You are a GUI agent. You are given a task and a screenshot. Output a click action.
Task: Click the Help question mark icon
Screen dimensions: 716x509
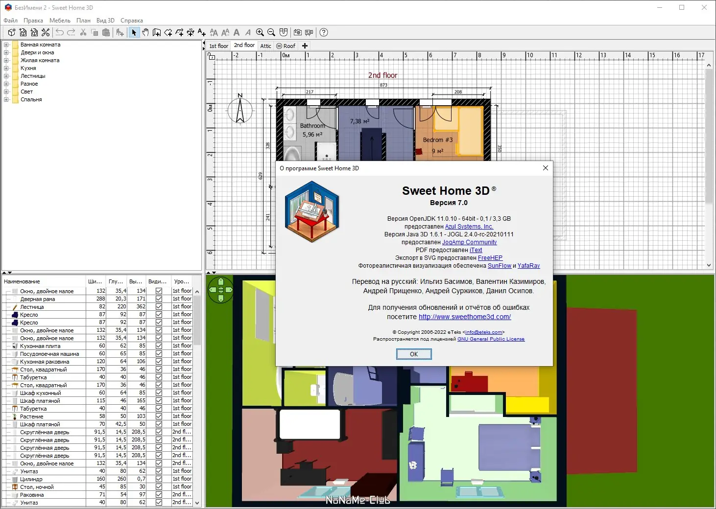click(x=324, y=32)
